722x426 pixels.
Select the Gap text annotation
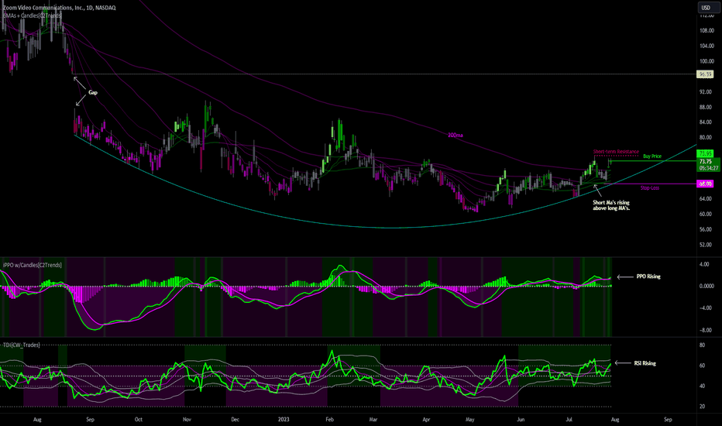(92, 93)
